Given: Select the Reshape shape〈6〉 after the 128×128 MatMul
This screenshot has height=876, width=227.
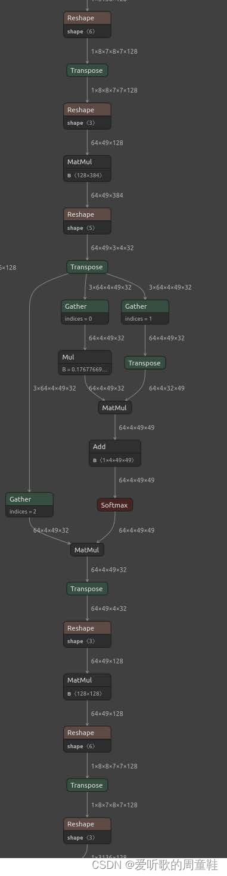Looking at the screenshot, I should 87,739.
